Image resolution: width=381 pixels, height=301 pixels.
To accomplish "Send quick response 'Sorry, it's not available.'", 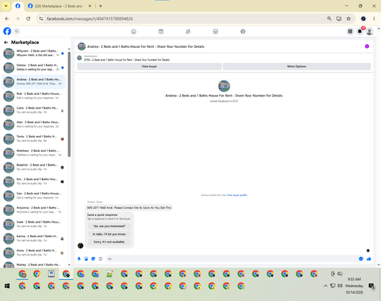I will tap(109, 242).
